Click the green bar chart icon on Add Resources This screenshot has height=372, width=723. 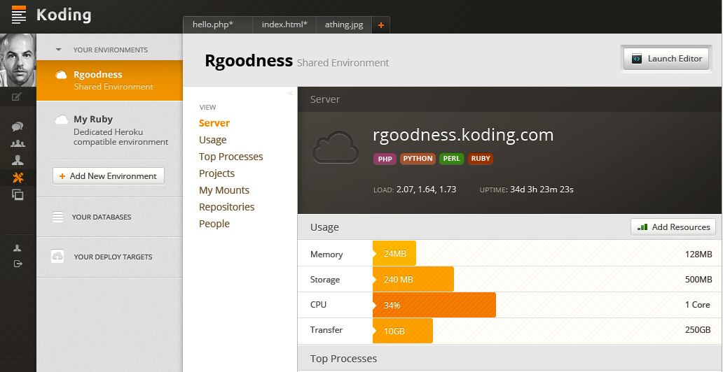(x=642, y=227)
